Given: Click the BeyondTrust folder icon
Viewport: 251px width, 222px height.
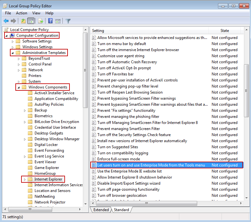Looking at the screenshot, I should click(24, 58).
